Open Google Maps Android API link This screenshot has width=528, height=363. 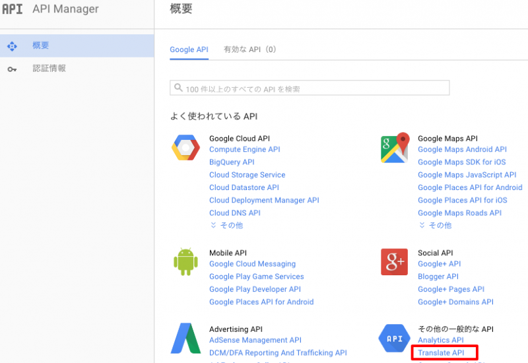click(x=462, y=150)
